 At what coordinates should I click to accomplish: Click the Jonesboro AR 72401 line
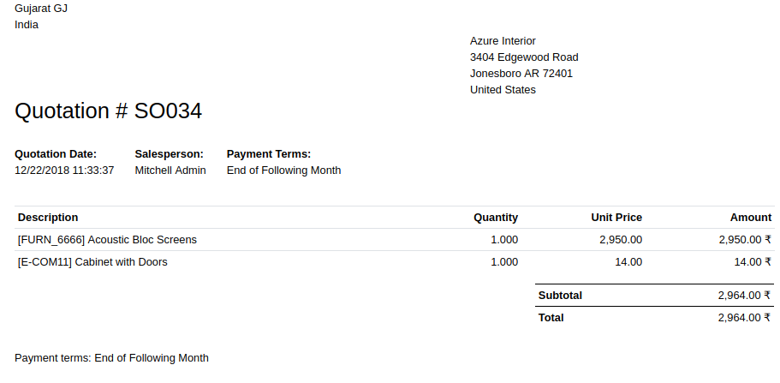[521, 73]
